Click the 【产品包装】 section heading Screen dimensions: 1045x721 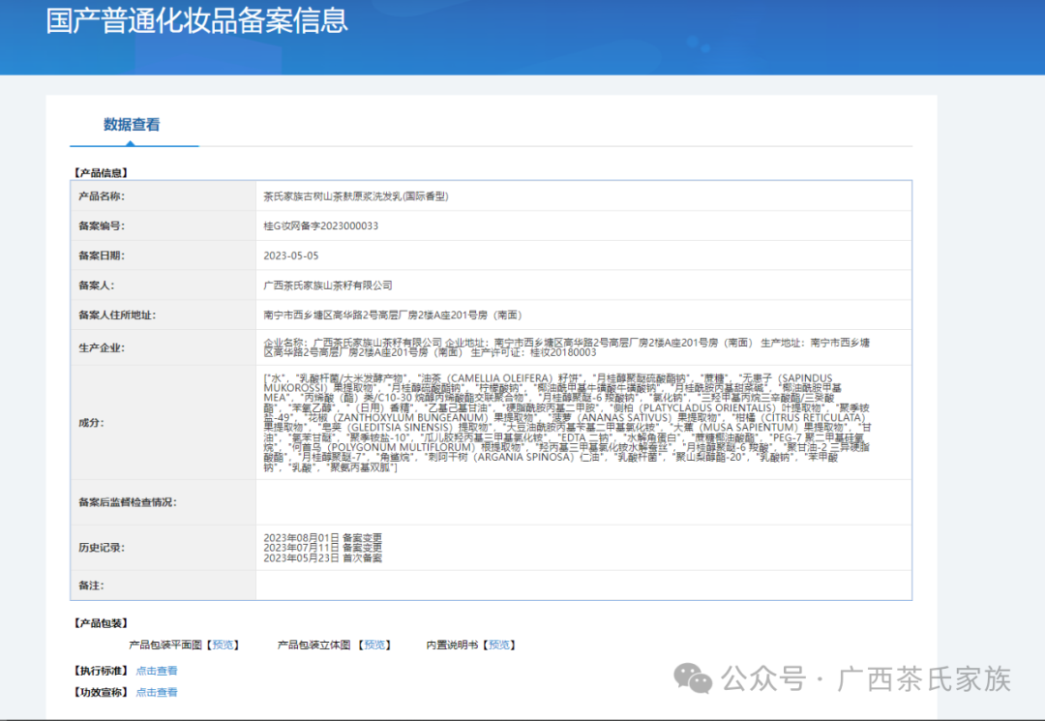tap(100, 623)
